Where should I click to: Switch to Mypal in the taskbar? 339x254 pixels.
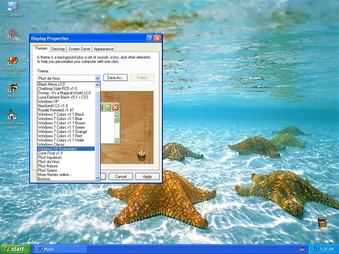(61, 249)
